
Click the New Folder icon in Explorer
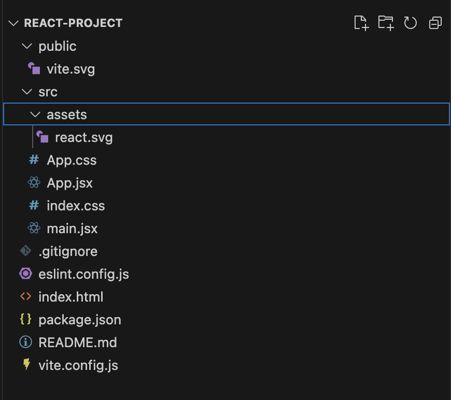386,23
